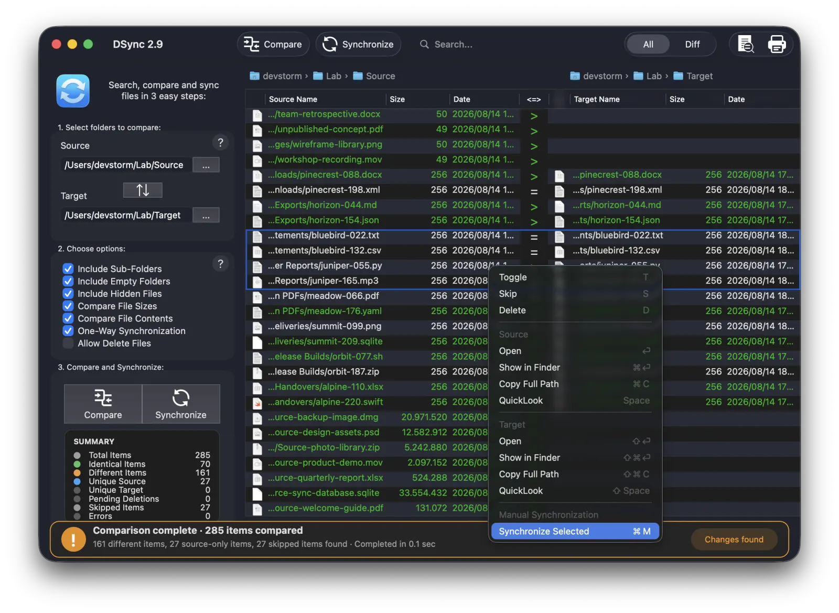Choose Skip in context menu

[575, 294]
